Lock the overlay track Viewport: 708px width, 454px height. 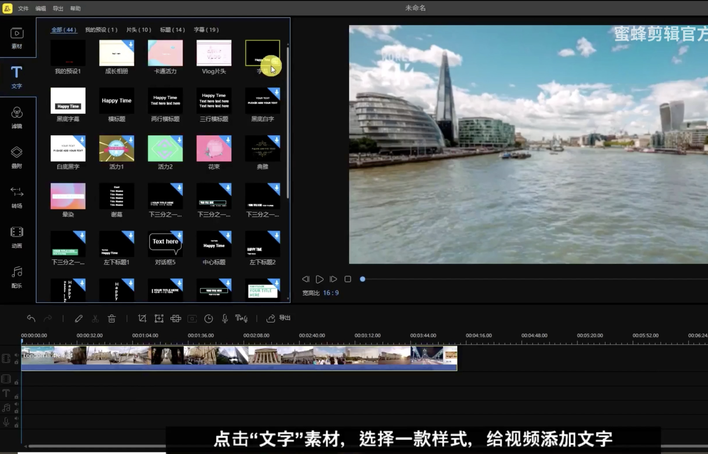click(16, 382)
